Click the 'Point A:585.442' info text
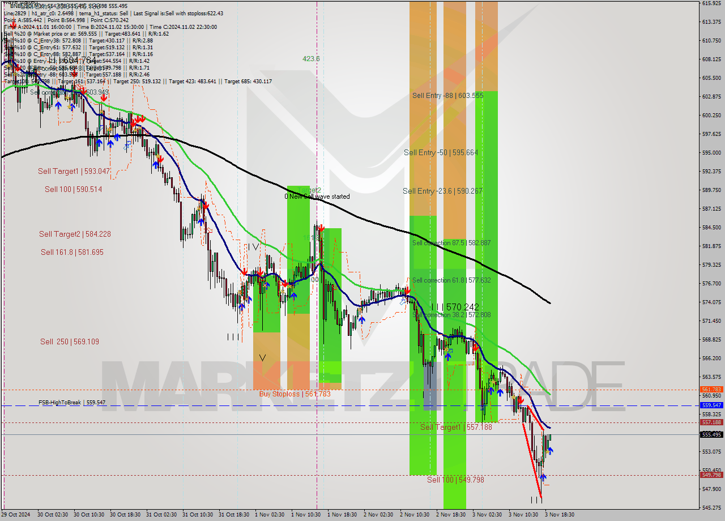 click(23, 20)
